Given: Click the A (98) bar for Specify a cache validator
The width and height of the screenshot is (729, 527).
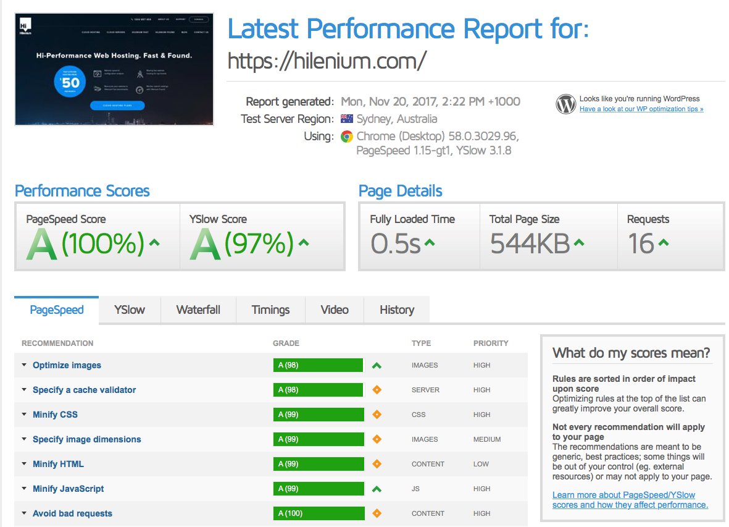Looking at the screenshot, I should point(318,390).
